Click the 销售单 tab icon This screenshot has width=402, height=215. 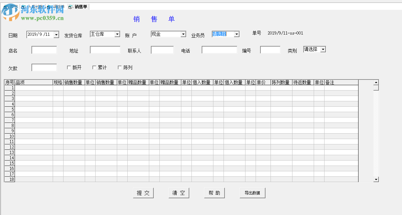[70, 7]
